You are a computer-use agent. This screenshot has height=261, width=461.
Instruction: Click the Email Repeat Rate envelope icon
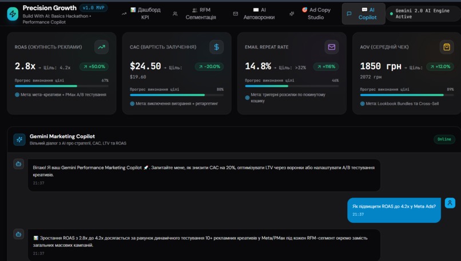332,47
